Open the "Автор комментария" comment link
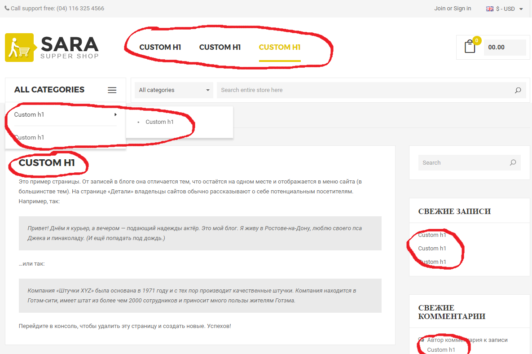532x354 pixels. (x=467, y=340)
